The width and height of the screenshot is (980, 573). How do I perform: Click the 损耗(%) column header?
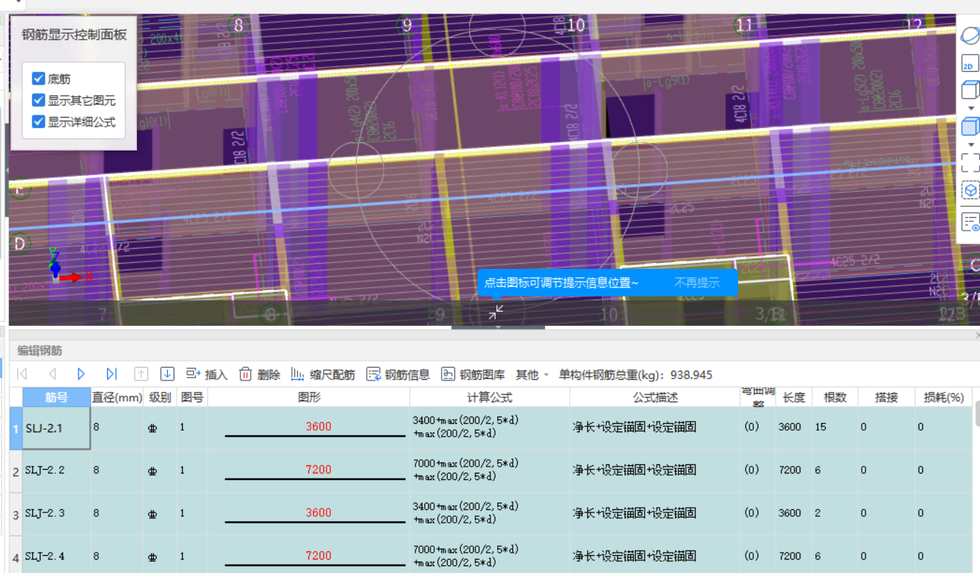[x=943, y=397]
